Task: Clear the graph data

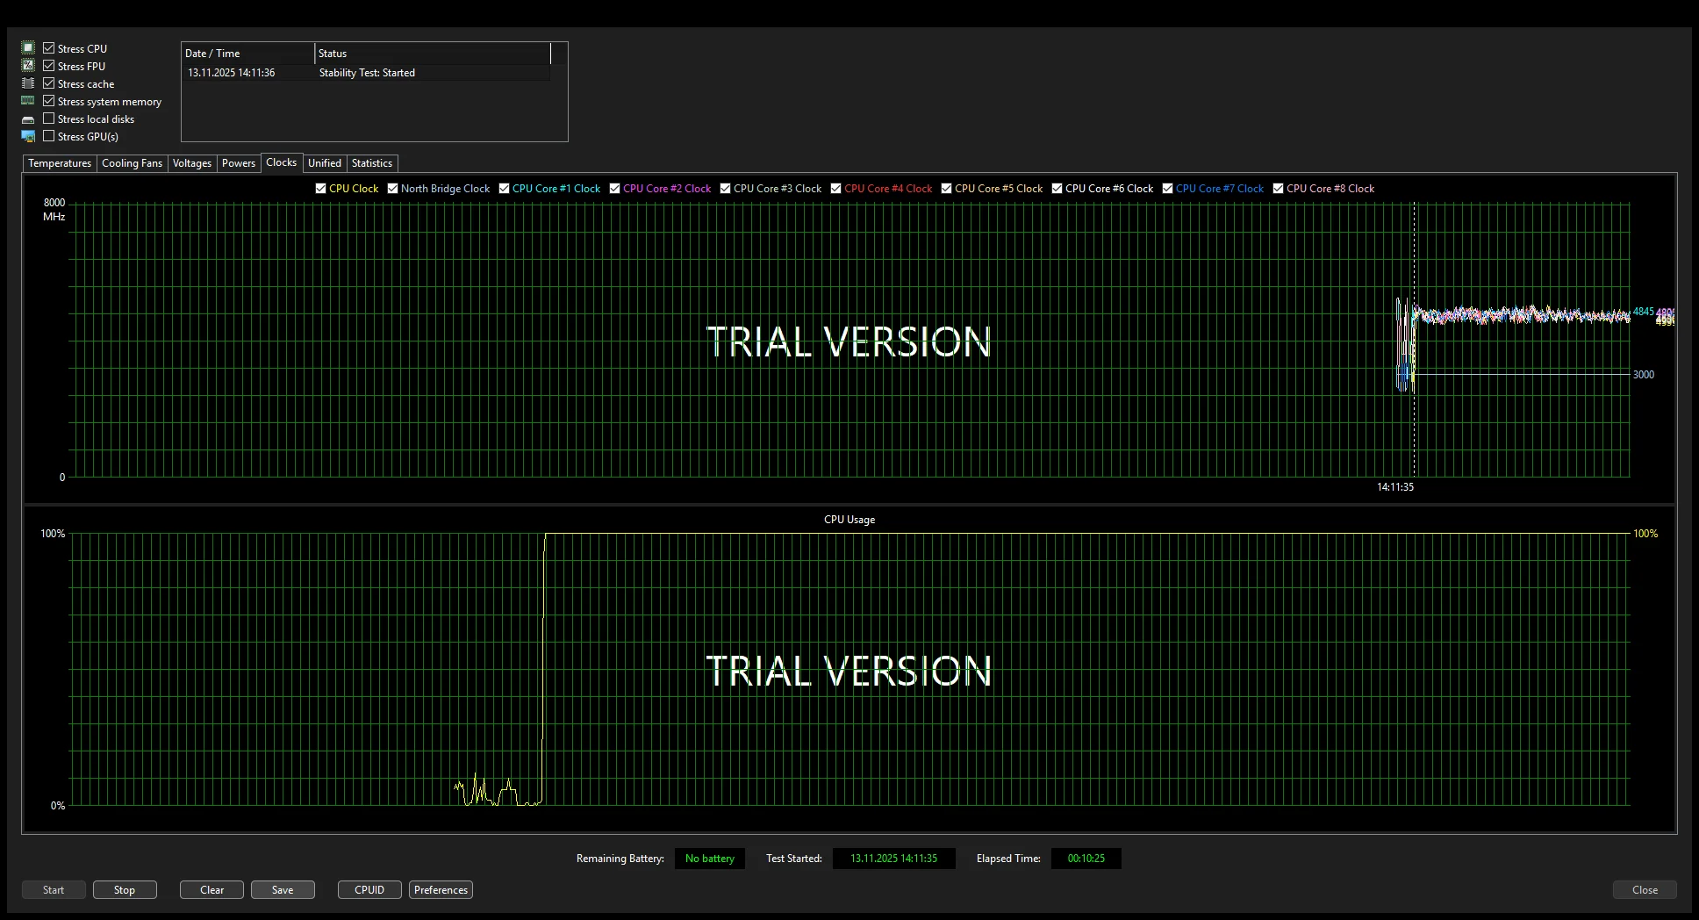Action: point(212,890)
